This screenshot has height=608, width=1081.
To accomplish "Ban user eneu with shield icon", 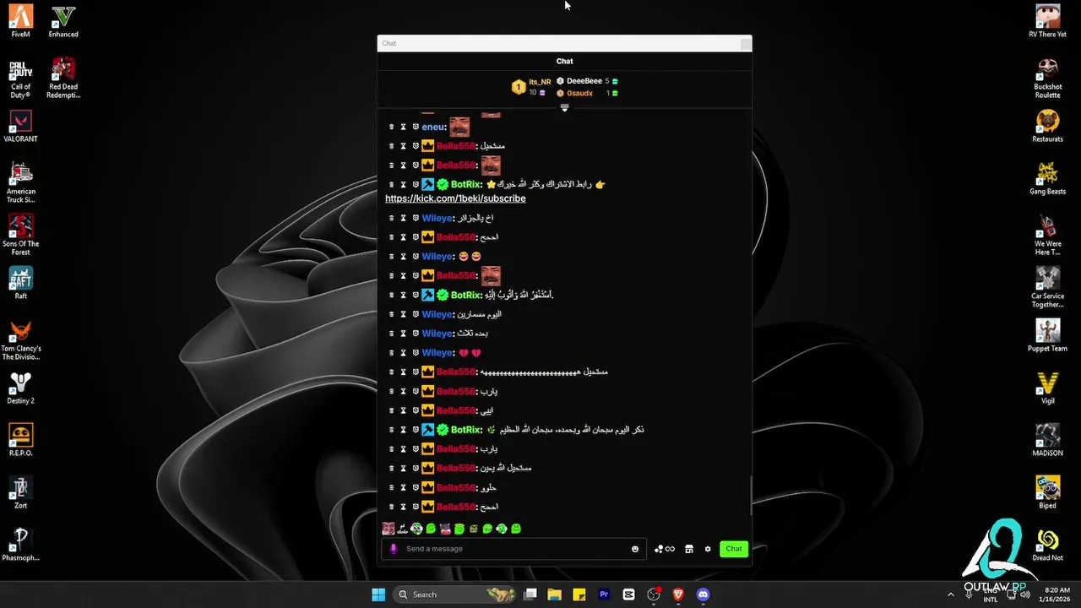I will [416, 127].
